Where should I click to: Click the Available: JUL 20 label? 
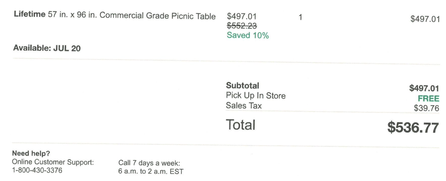click(47, 48)
